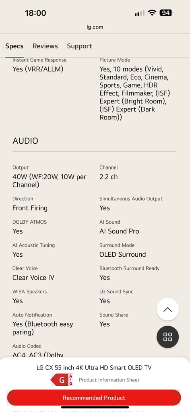Select the DOLBY ATMOS spec entry
This screenshot has height=412, width=190.
click(29, 227)
